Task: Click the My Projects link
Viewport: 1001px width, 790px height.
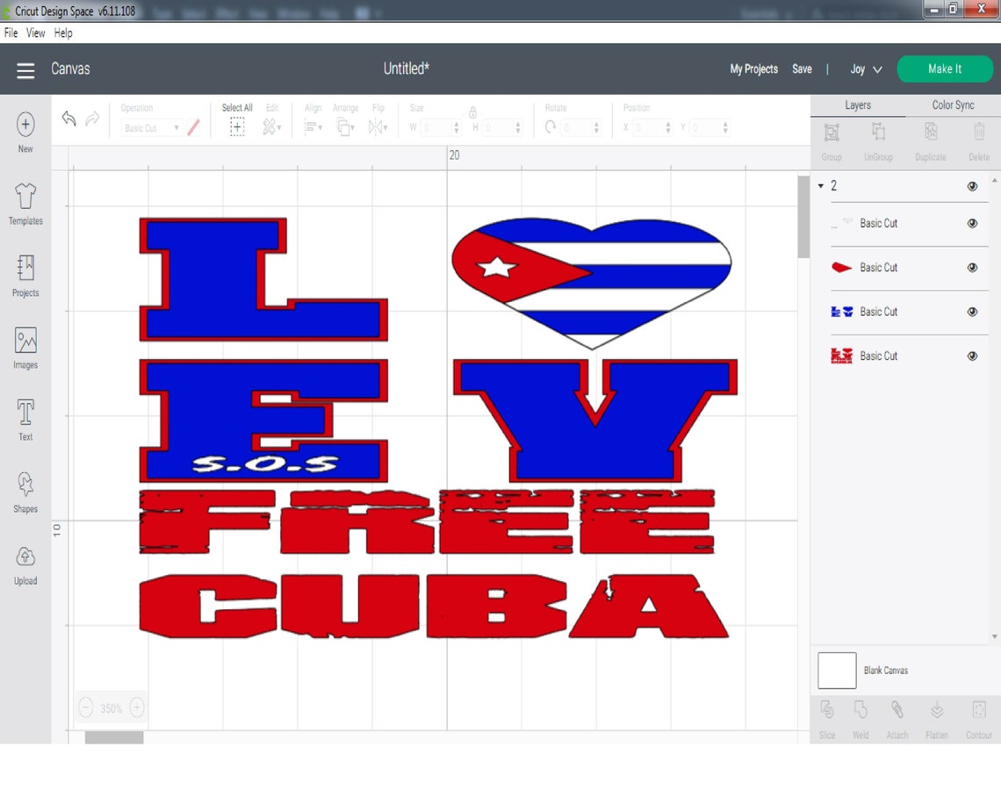Action: (x=753, y=68)
